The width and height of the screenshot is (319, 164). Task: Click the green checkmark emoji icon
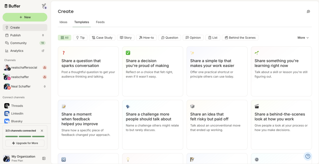[128, 53]
